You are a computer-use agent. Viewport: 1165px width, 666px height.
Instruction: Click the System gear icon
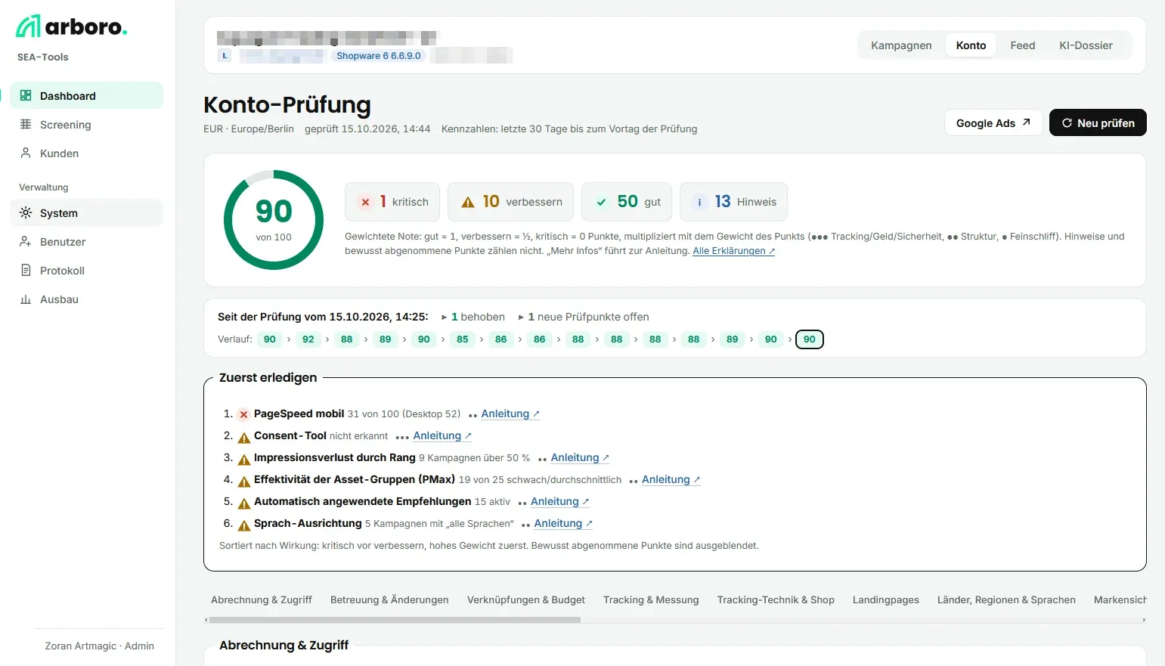(26, 213)
